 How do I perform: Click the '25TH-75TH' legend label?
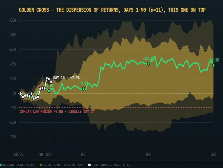pos(52,165)
